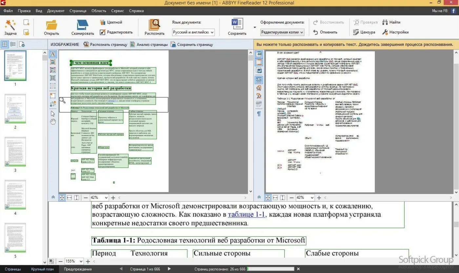Image resolution: width=459 pixels, height=273 pixels.
Task: Go to next page arrow in status bar
Action: tap(169, 269)
